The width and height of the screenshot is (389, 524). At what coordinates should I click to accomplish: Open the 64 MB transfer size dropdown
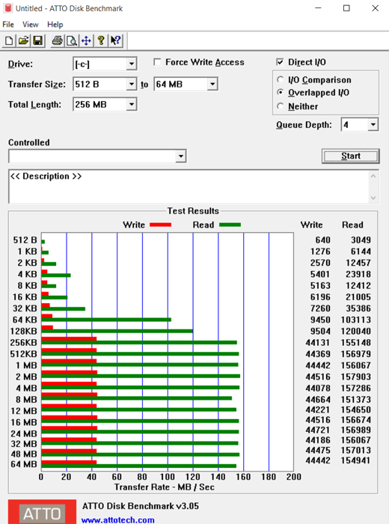pos(212,84)
